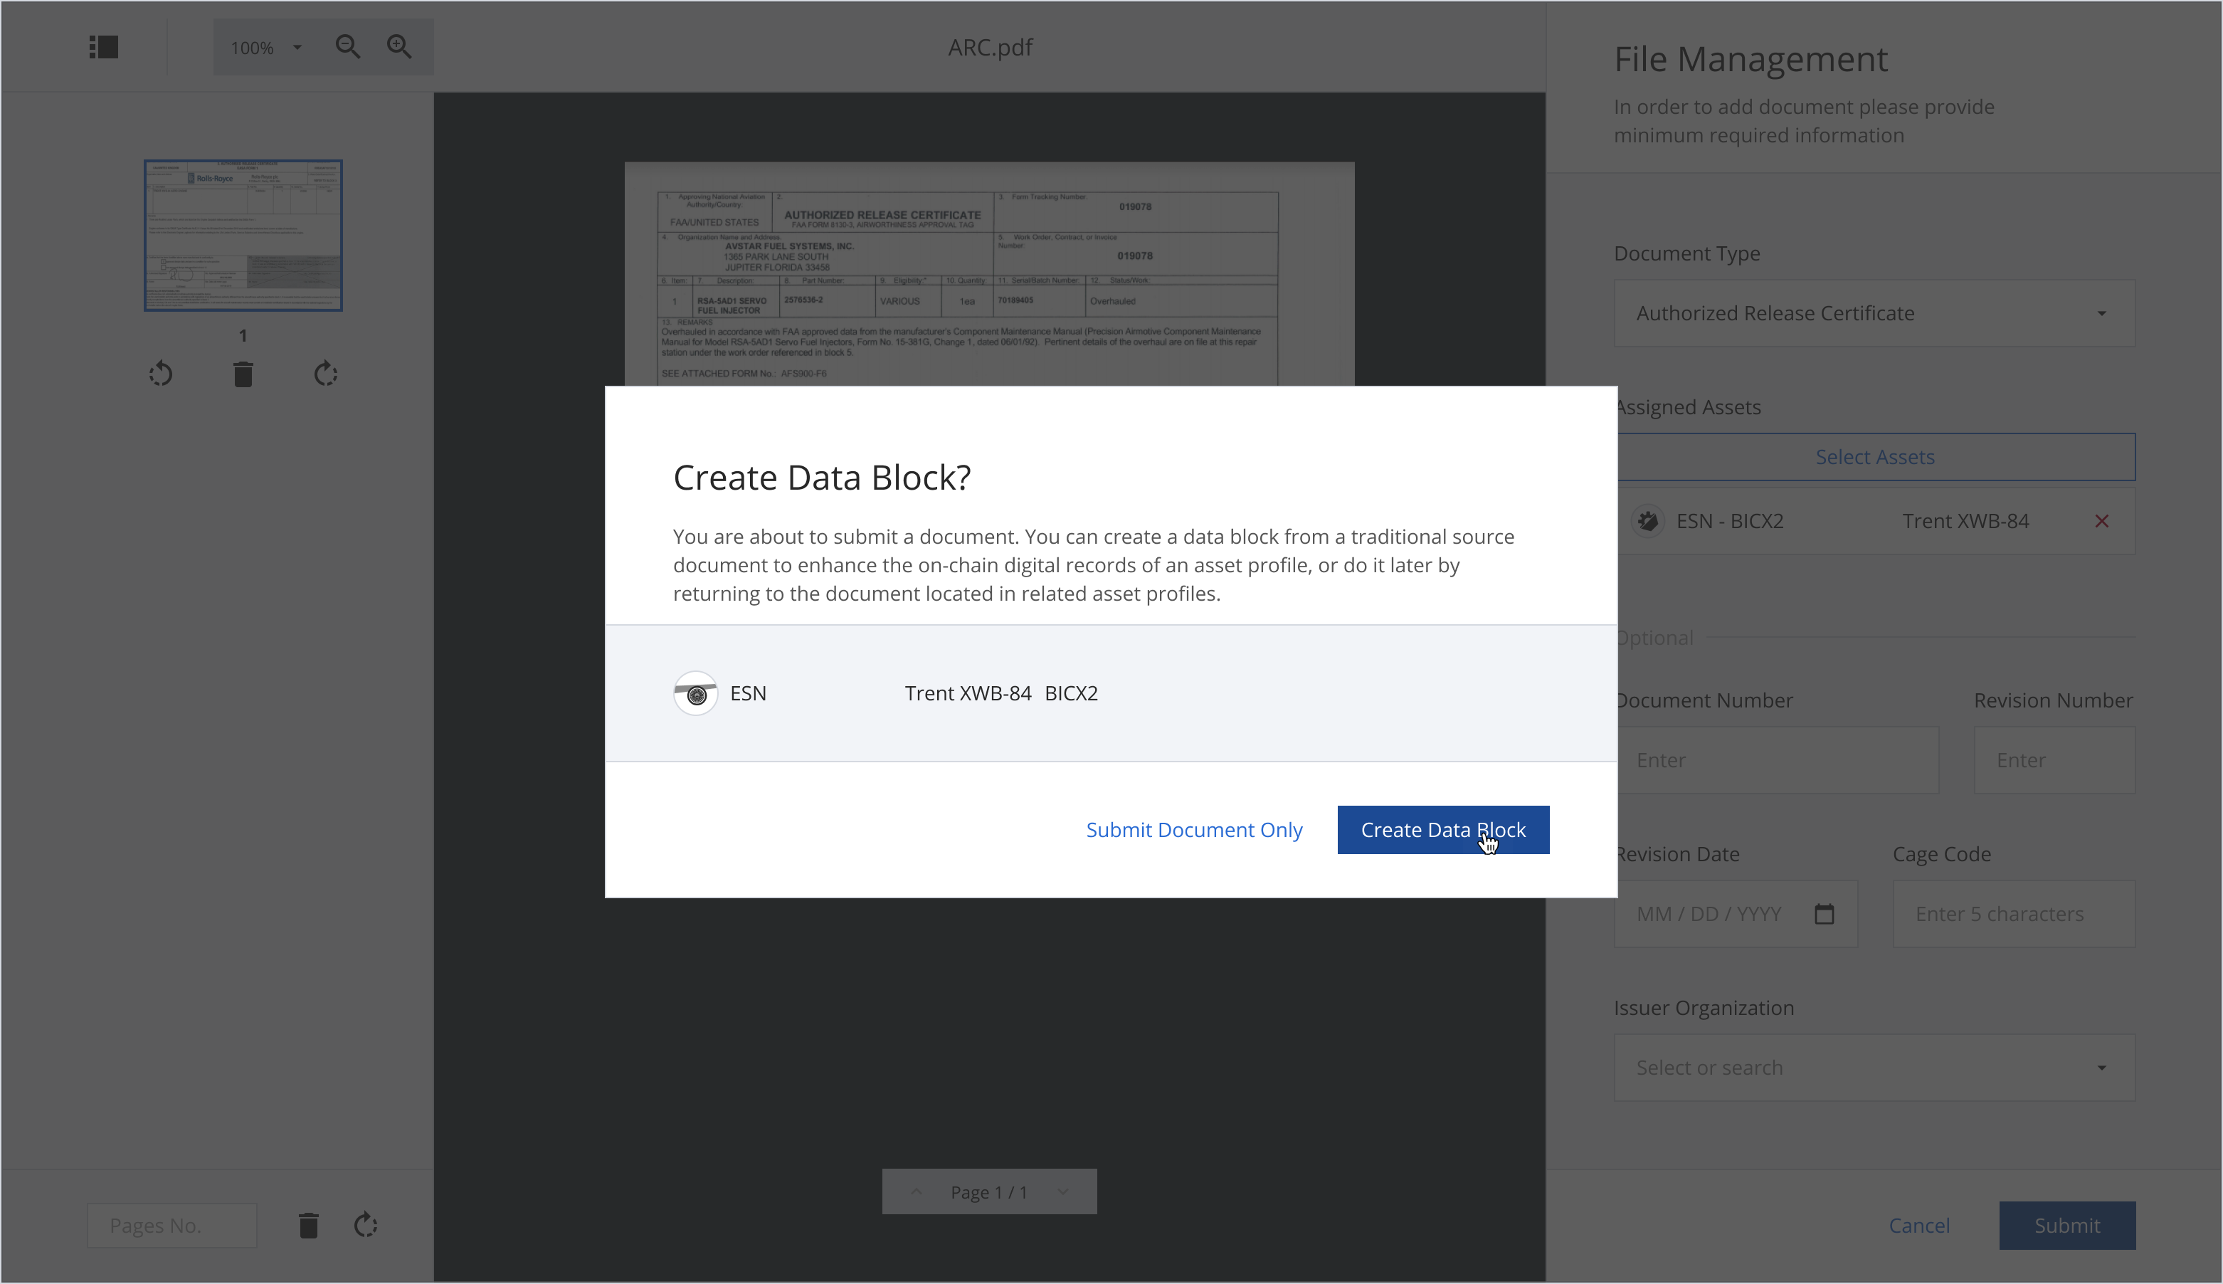The image size is (2223, 1284).
Task: Click the zoom out magnifier icon
Action: (x=349, y=46)
